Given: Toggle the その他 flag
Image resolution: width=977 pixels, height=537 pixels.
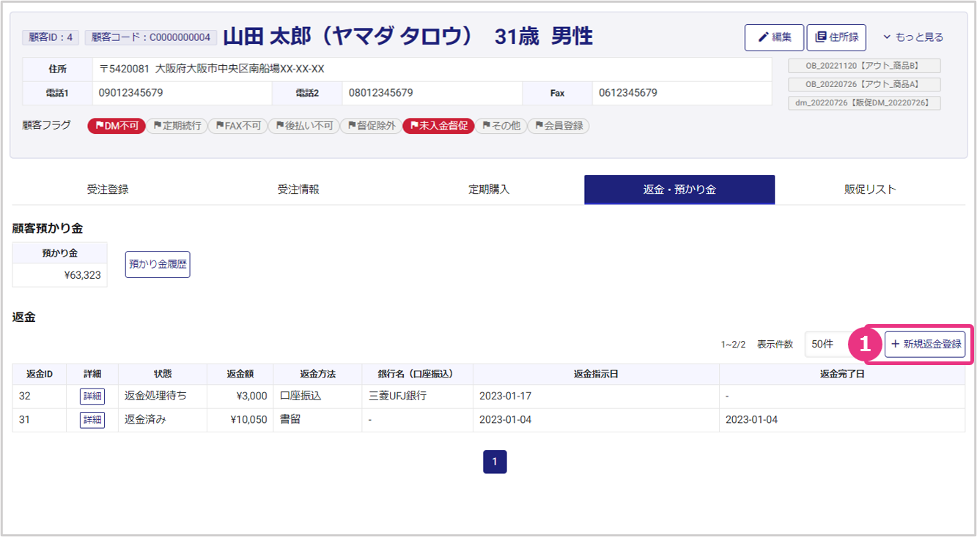Looking at the screenshot, I should point(501,126).
